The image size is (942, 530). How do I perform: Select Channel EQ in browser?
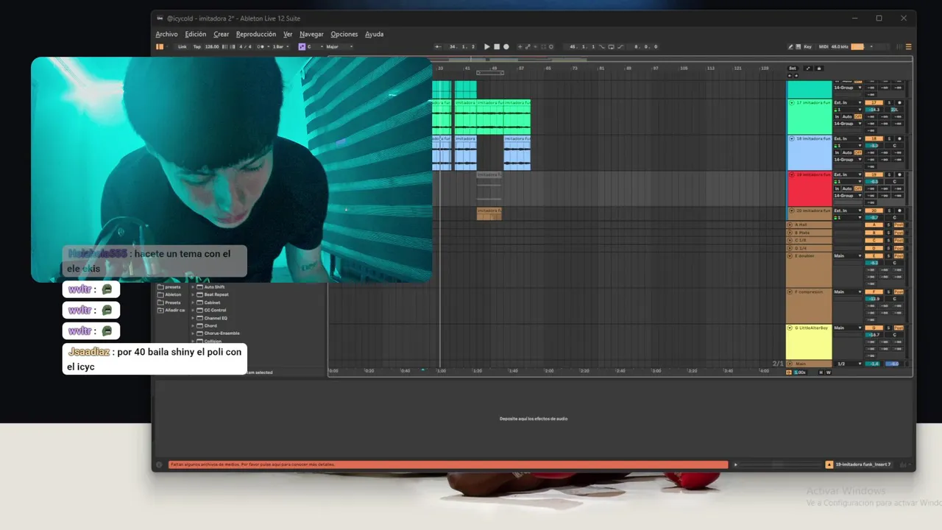(216, 318)
